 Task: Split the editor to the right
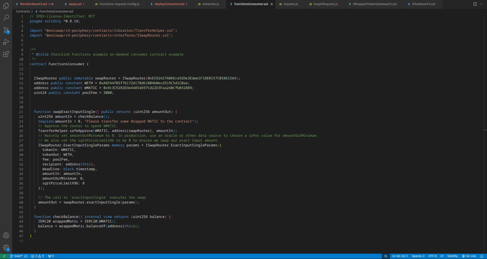475,4
